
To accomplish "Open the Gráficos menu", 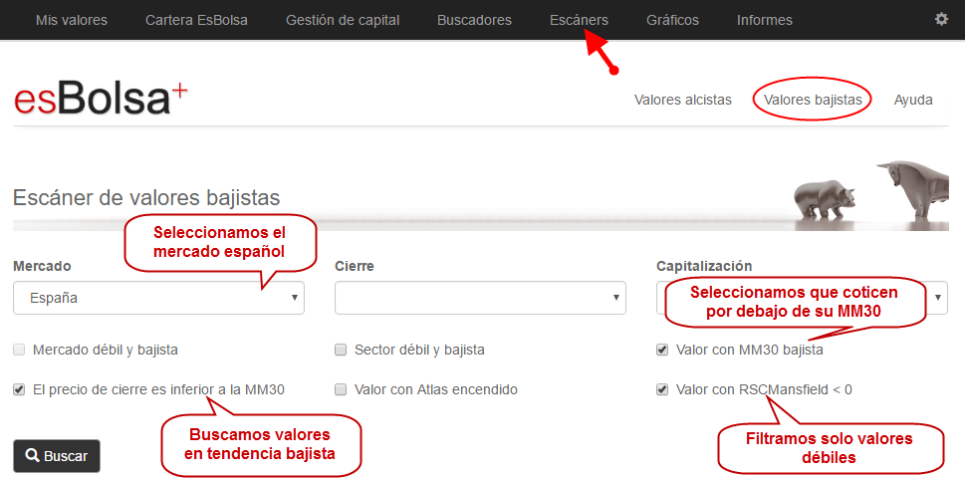I will click(x=672, y=20).
